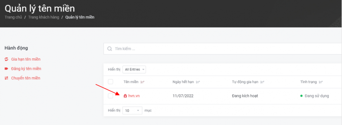The height and width of the screenshot is (125, 342).
Task: Tick the select-all checkbox in table header
Action: [111, 82]
